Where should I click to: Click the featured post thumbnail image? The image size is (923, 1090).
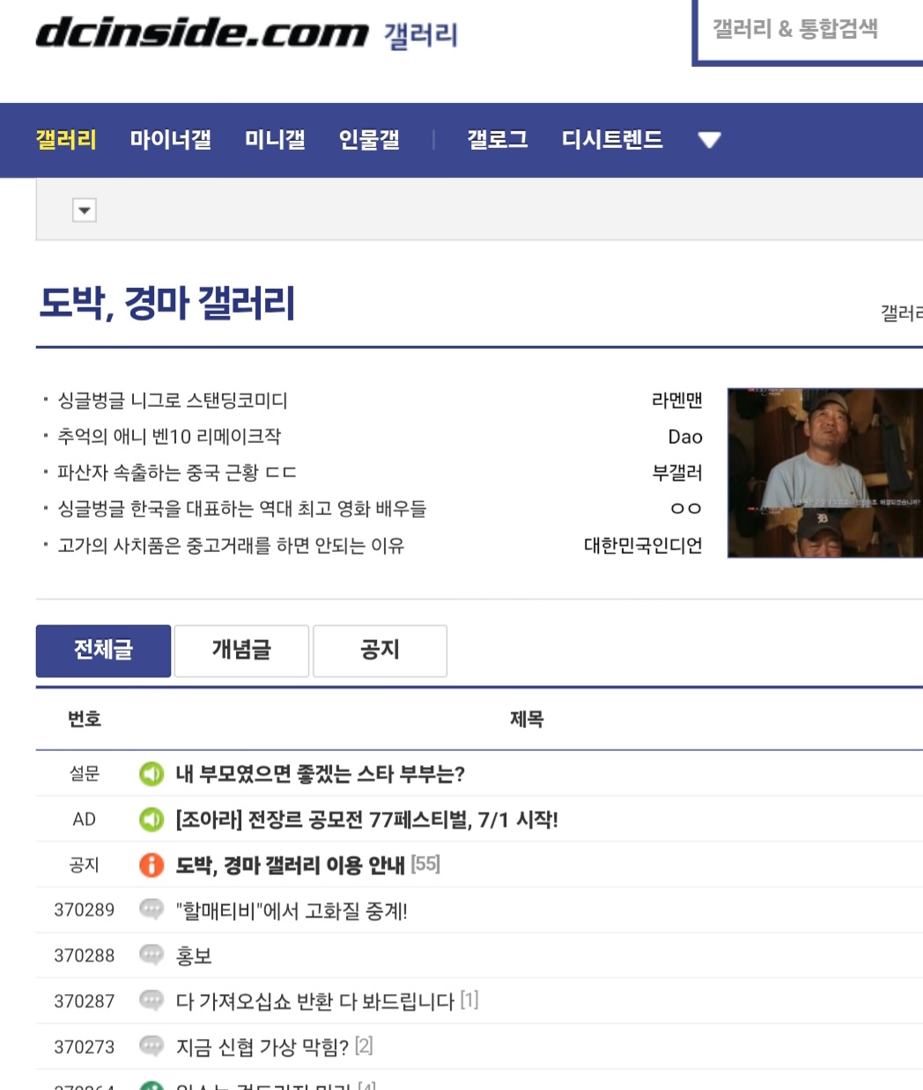824,473
